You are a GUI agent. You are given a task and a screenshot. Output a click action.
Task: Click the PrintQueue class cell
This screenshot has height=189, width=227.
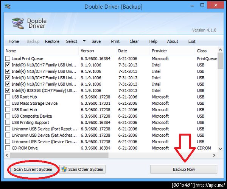click(x=207, y=58)
